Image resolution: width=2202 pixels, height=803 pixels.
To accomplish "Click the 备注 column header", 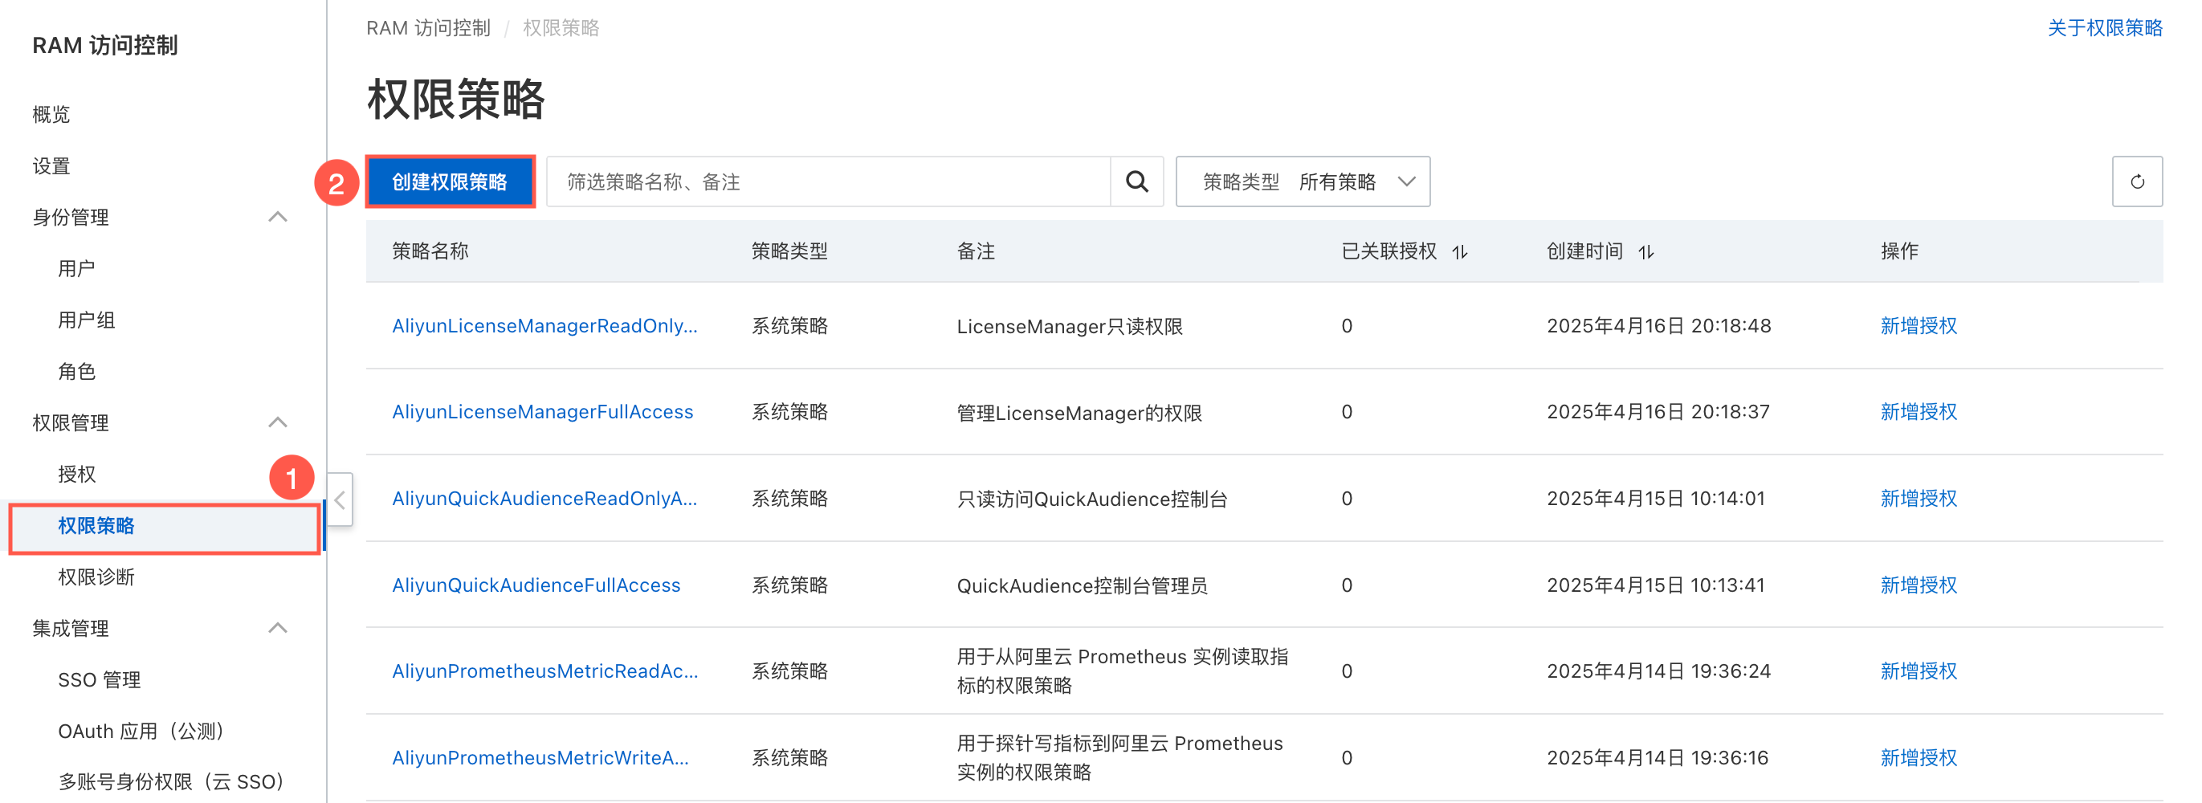I will pos(976,251).
